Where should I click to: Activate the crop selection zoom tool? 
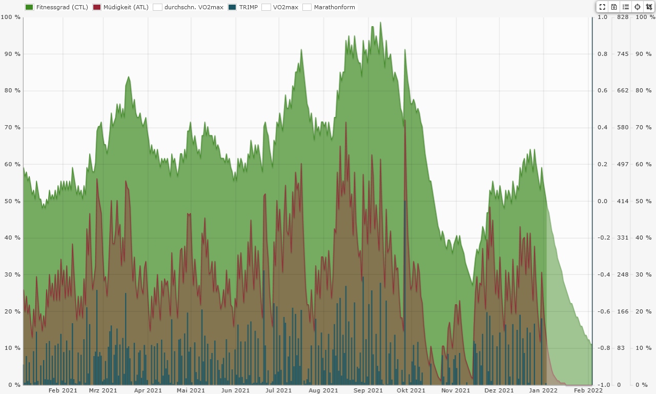[x=649, y=7]
